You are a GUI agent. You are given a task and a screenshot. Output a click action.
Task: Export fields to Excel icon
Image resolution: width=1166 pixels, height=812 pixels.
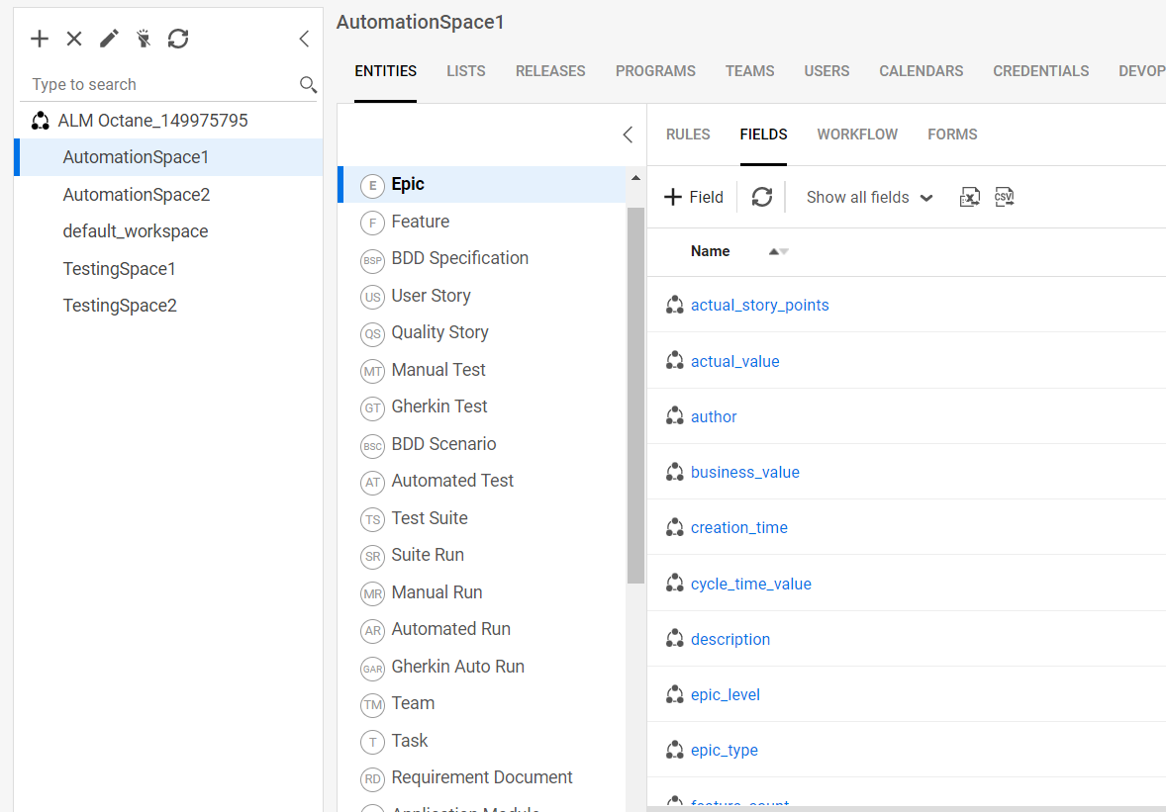pyautogui.click(x=969, y=197)
